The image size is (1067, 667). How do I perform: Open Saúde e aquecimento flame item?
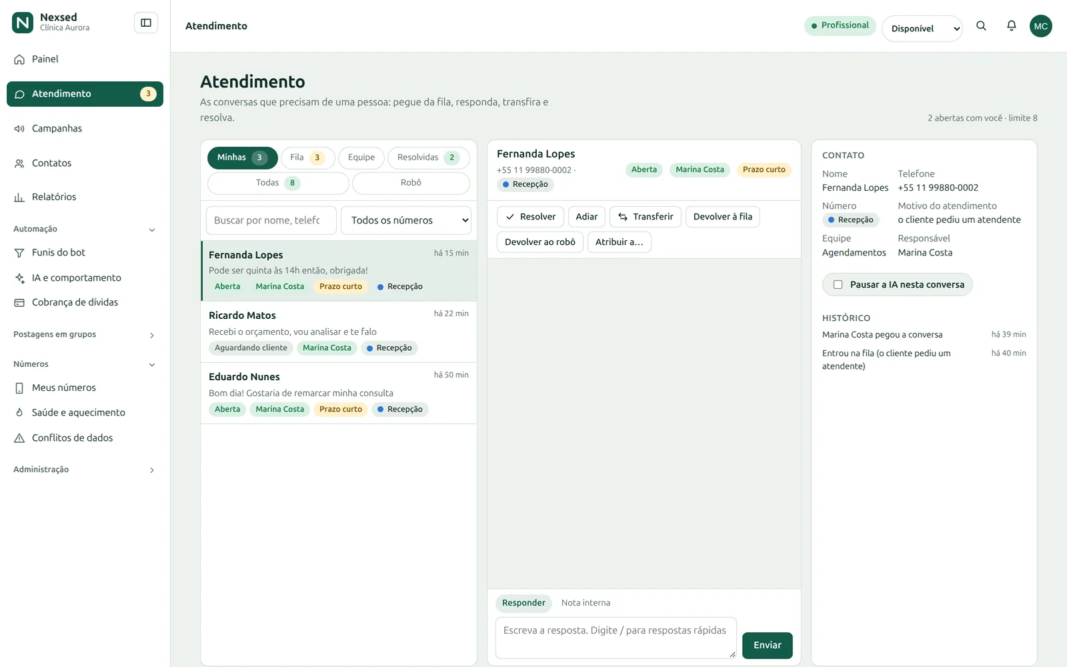coord(85,413)
